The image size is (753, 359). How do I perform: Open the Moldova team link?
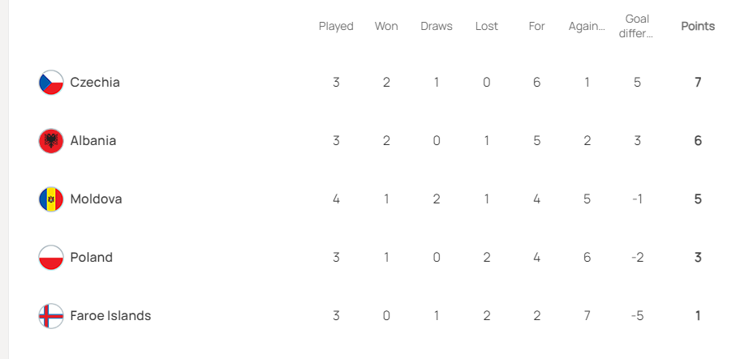(96, 199)
